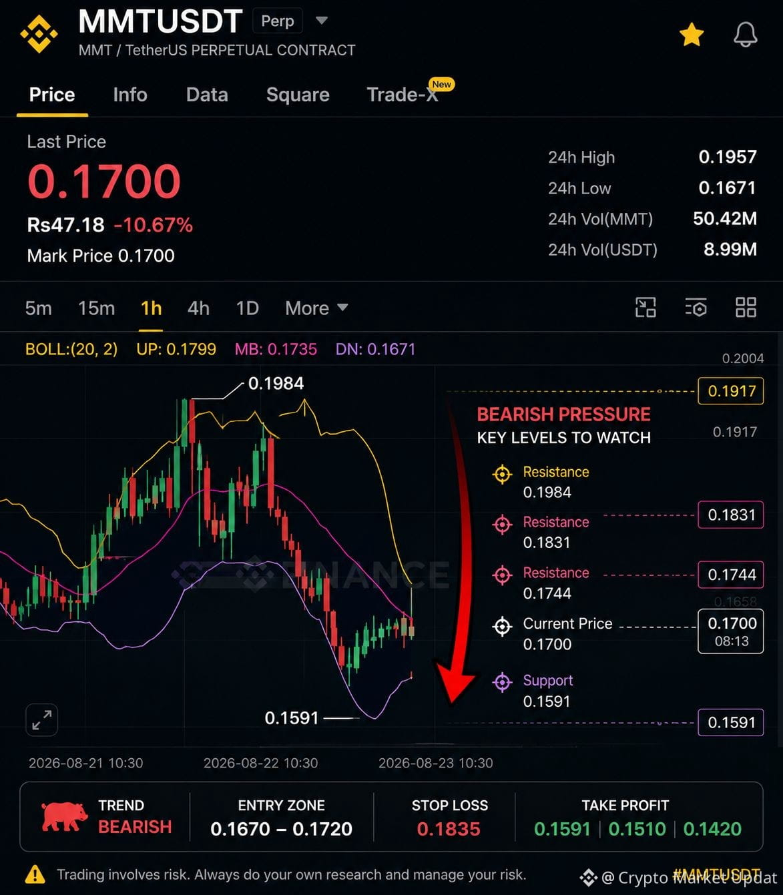Click the -10.67% change value
Viewport: 783px width, 895px height.
(153, 225)
